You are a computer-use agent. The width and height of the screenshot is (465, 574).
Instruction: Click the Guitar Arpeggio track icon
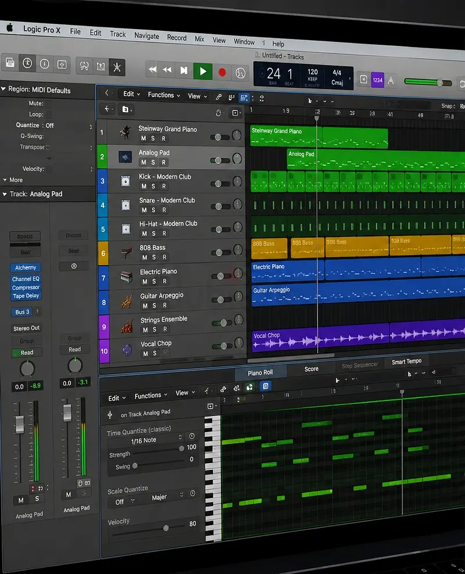tap(127, 302)
